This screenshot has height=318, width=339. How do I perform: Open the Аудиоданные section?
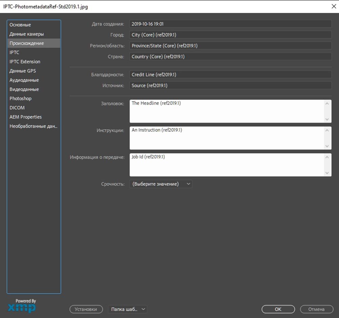pyautogui.click(x=34, y=80)
